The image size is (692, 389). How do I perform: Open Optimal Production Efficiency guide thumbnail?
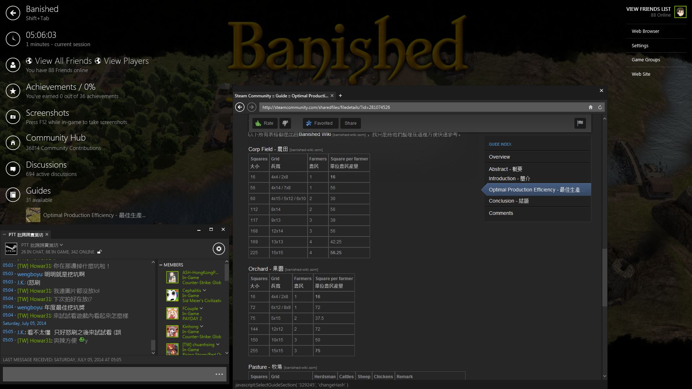33,215
